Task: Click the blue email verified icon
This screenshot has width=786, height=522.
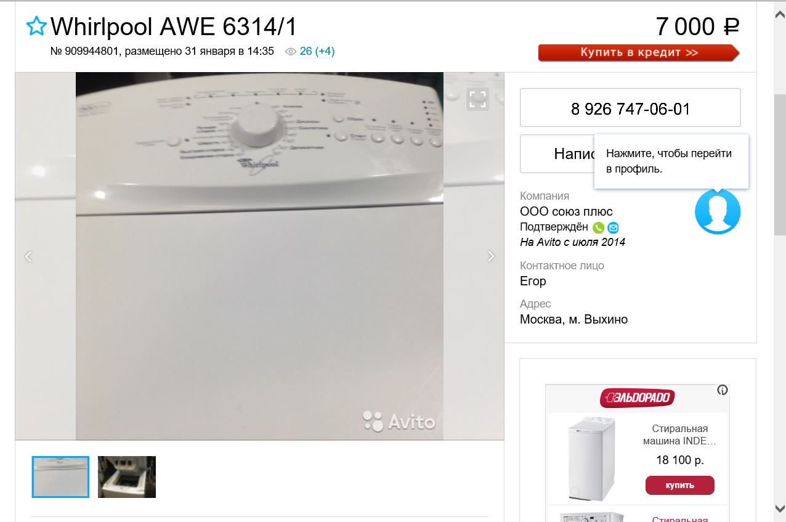Action: 613,227
